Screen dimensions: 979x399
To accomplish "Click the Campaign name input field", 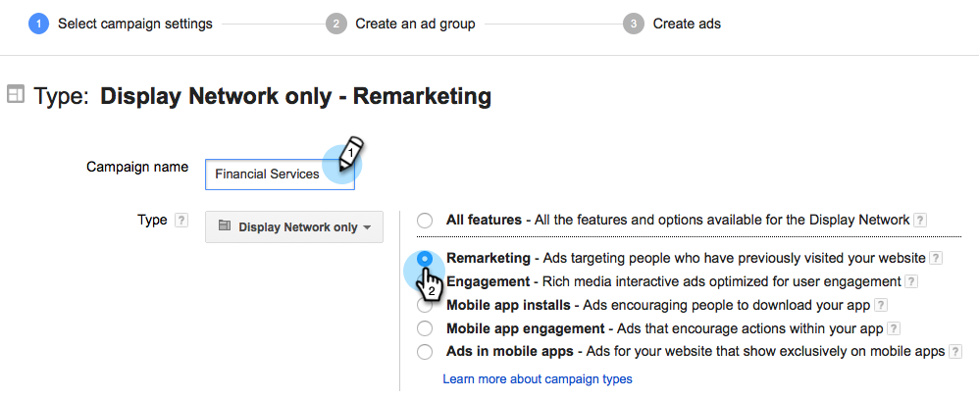I will 280,175.
